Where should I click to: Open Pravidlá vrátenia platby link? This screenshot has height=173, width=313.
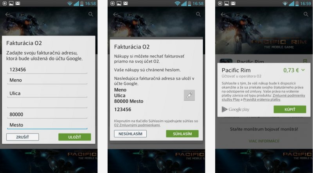(262, 99)
